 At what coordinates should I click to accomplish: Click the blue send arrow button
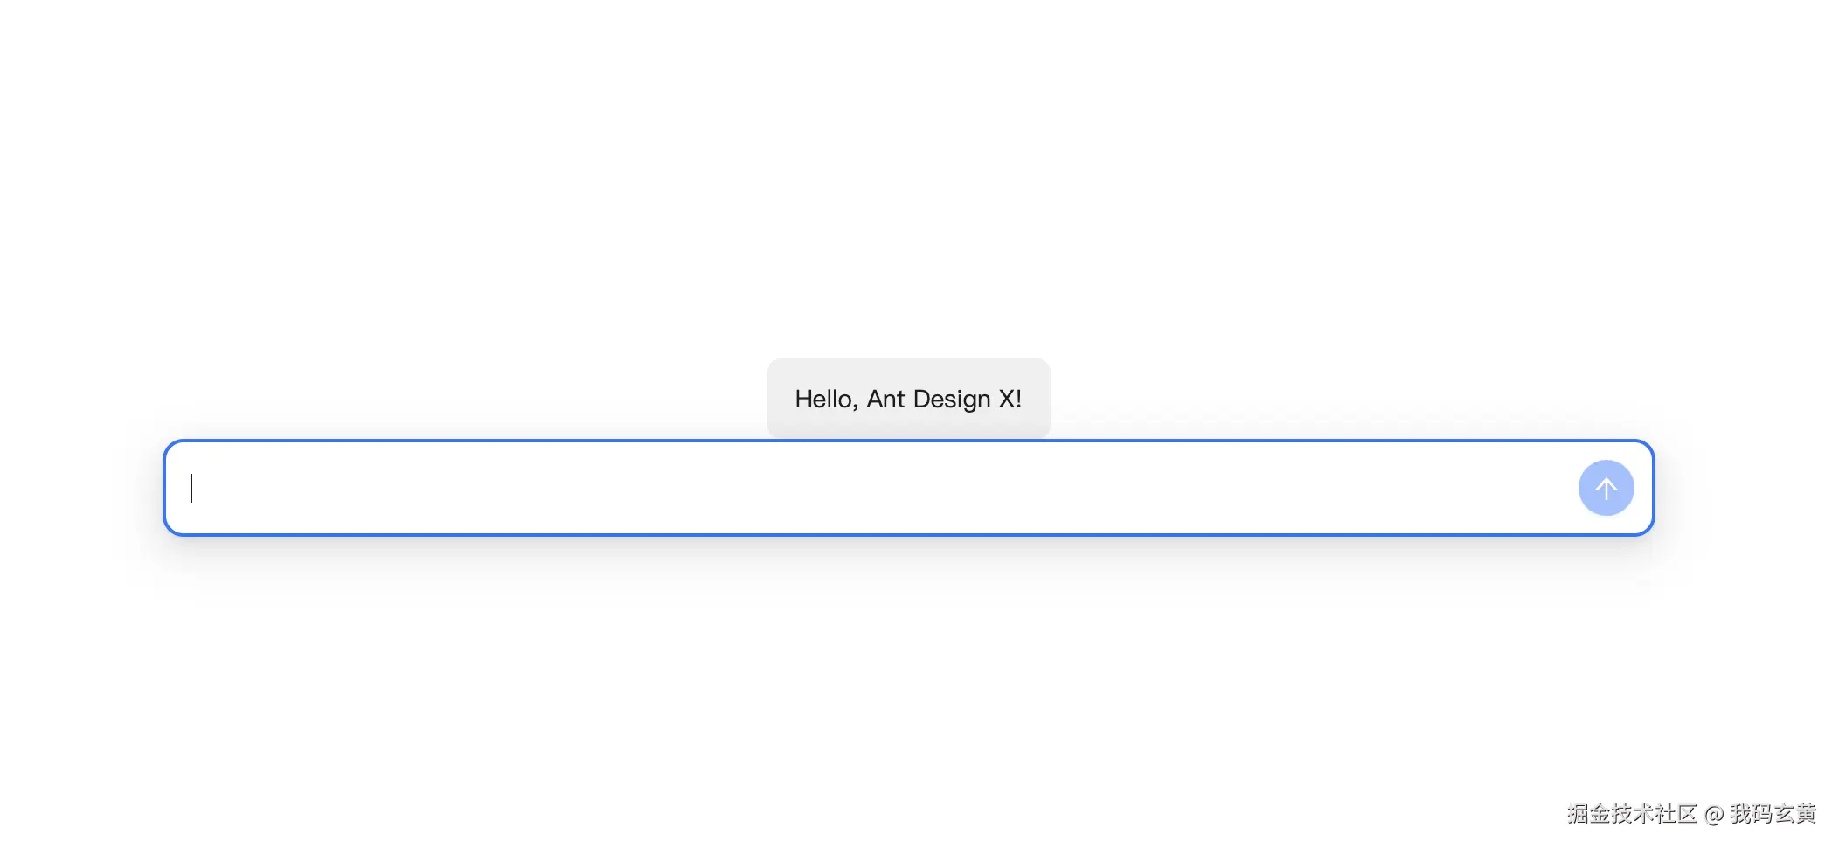(1606, 488)
